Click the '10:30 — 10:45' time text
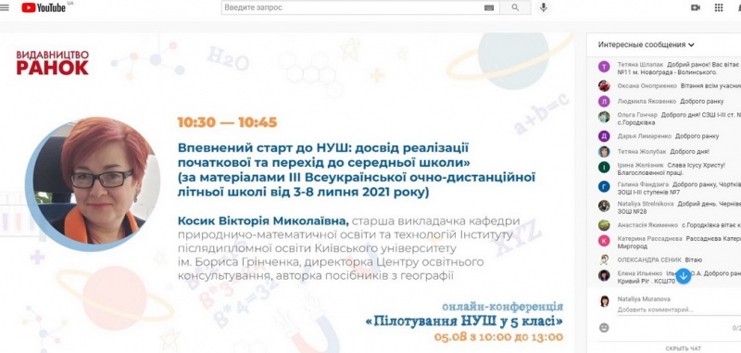The height and width of the screenshot is (353, 741). click(x=227, y=123)
